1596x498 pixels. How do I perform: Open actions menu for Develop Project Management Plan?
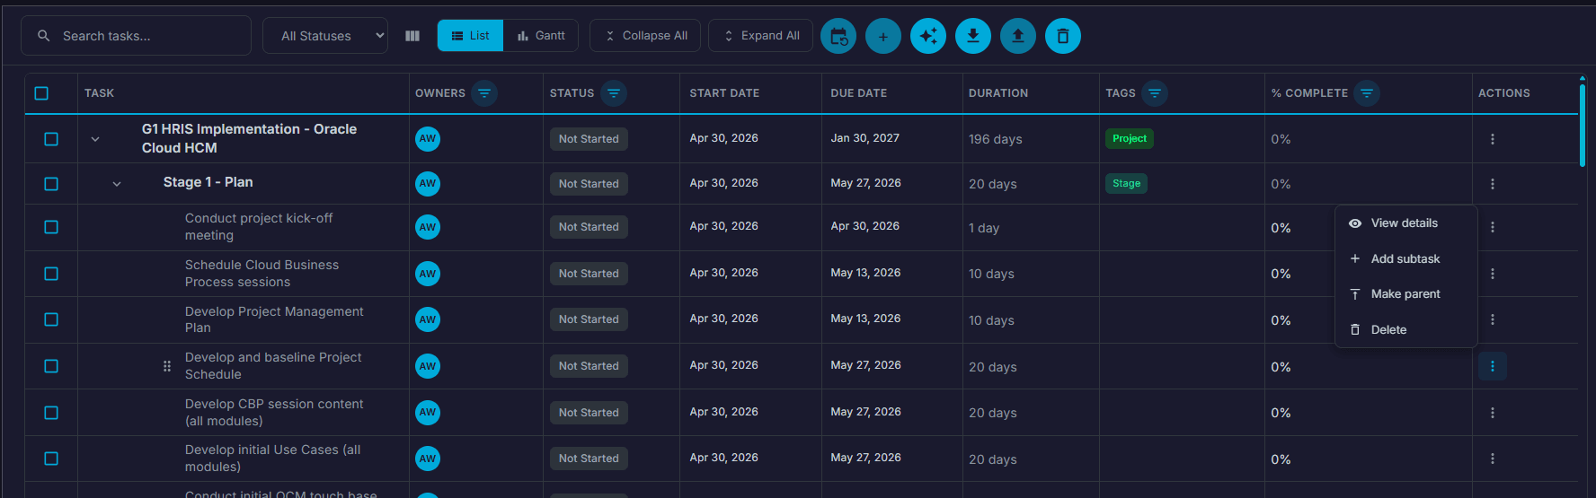pos(1493,319)
